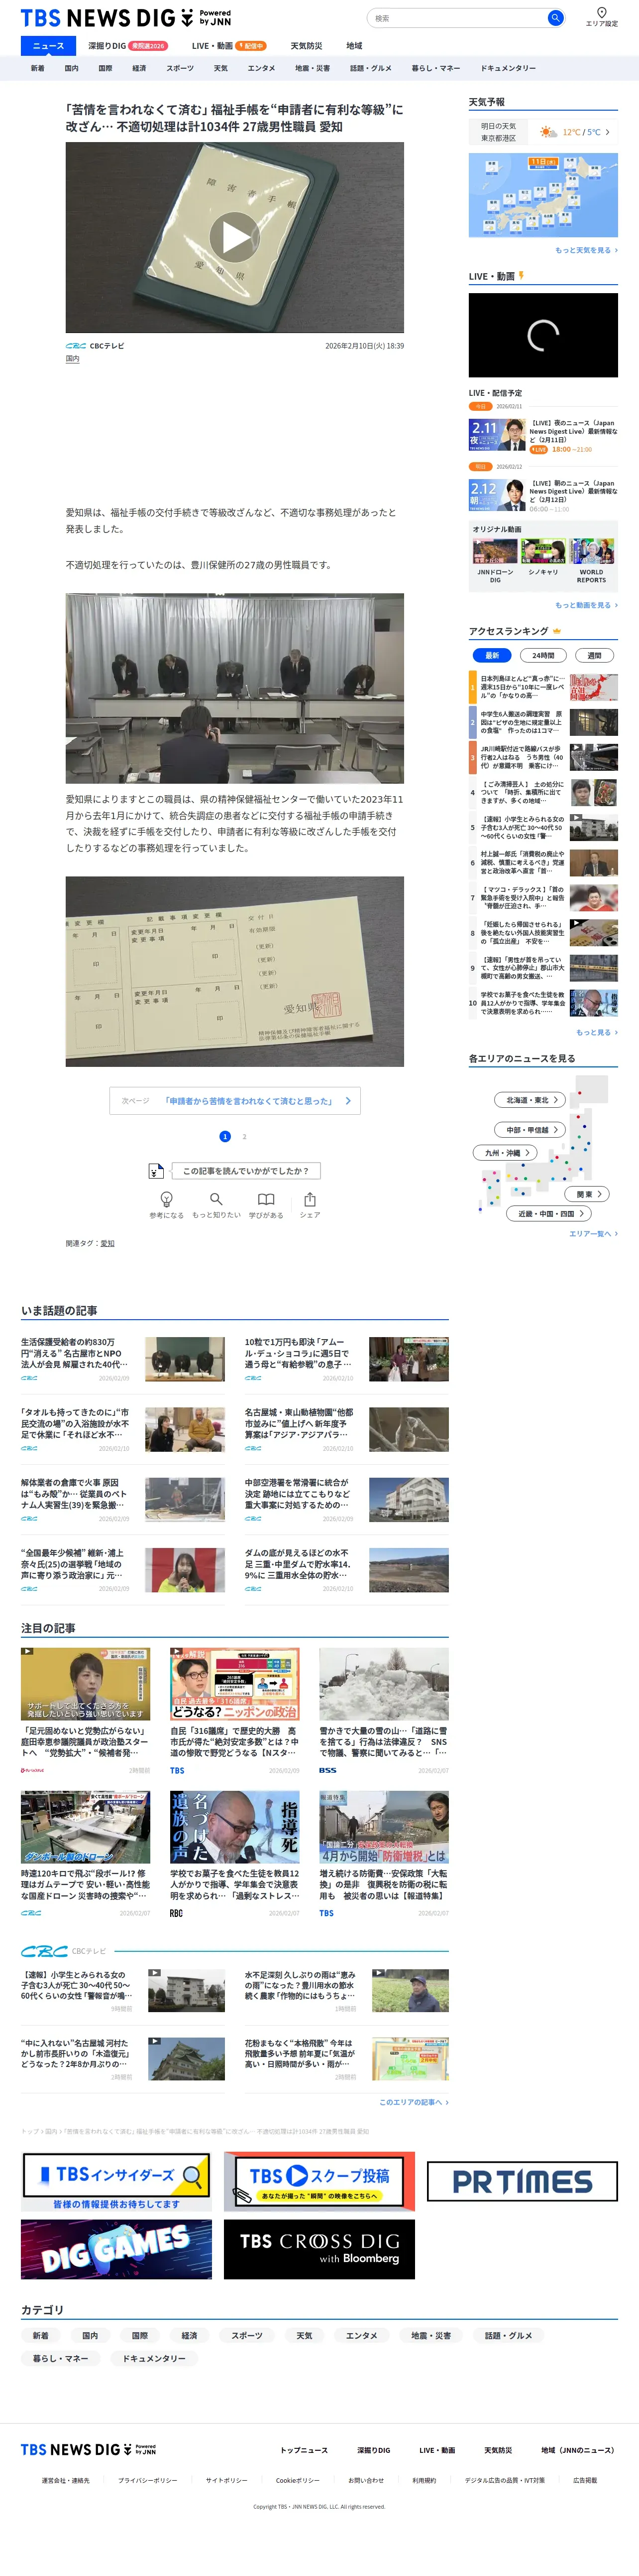Open the weather map of Japan
The height and width of the screenshot is (2576, 639).
pyautogui.click(x=543, y=195)
